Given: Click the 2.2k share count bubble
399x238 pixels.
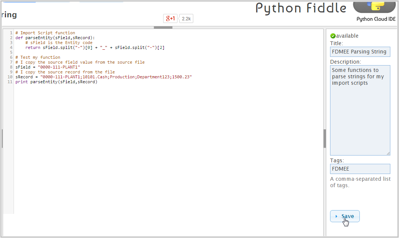Looking at the screenshot, I should [x=186, y=18].
